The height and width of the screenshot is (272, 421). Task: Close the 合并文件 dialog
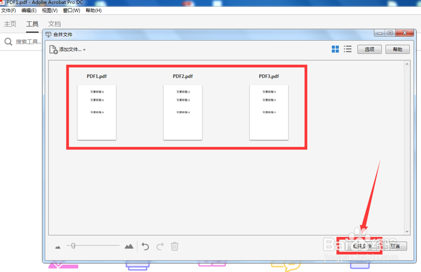[x=405, y=33]
